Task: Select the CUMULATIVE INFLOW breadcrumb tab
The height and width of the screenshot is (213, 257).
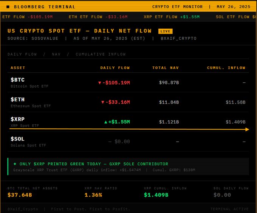Action: (101, 54)
